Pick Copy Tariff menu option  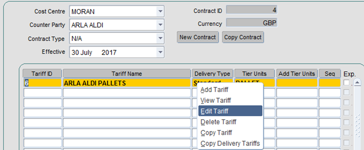[x=216, y=133]
